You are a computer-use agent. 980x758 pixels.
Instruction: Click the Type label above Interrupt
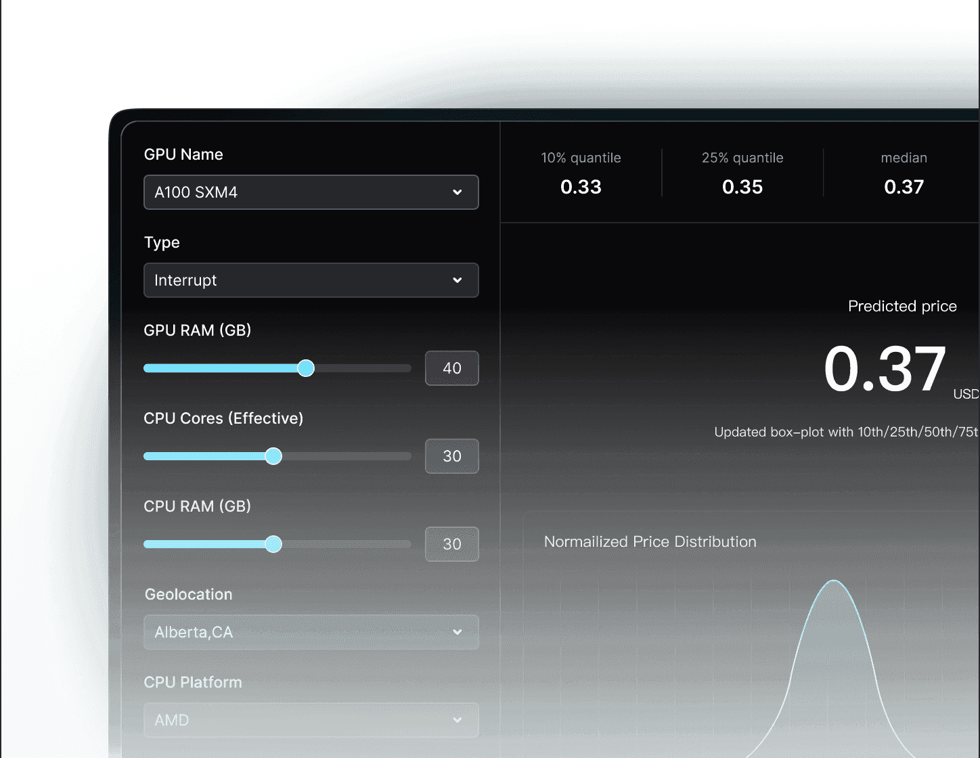click(162, 243)
